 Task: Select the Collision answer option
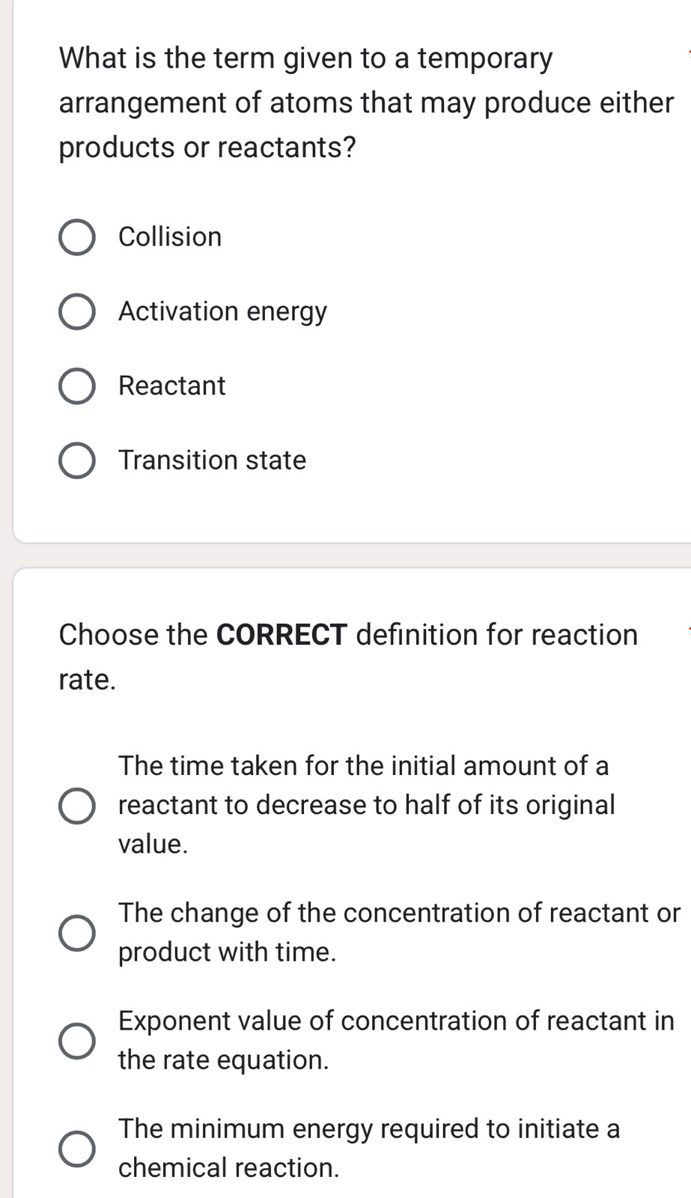[78, 237]
